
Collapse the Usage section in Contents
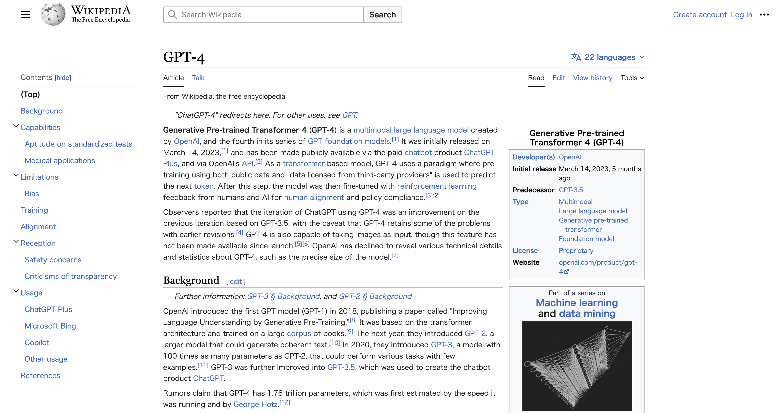coord(16,291)
